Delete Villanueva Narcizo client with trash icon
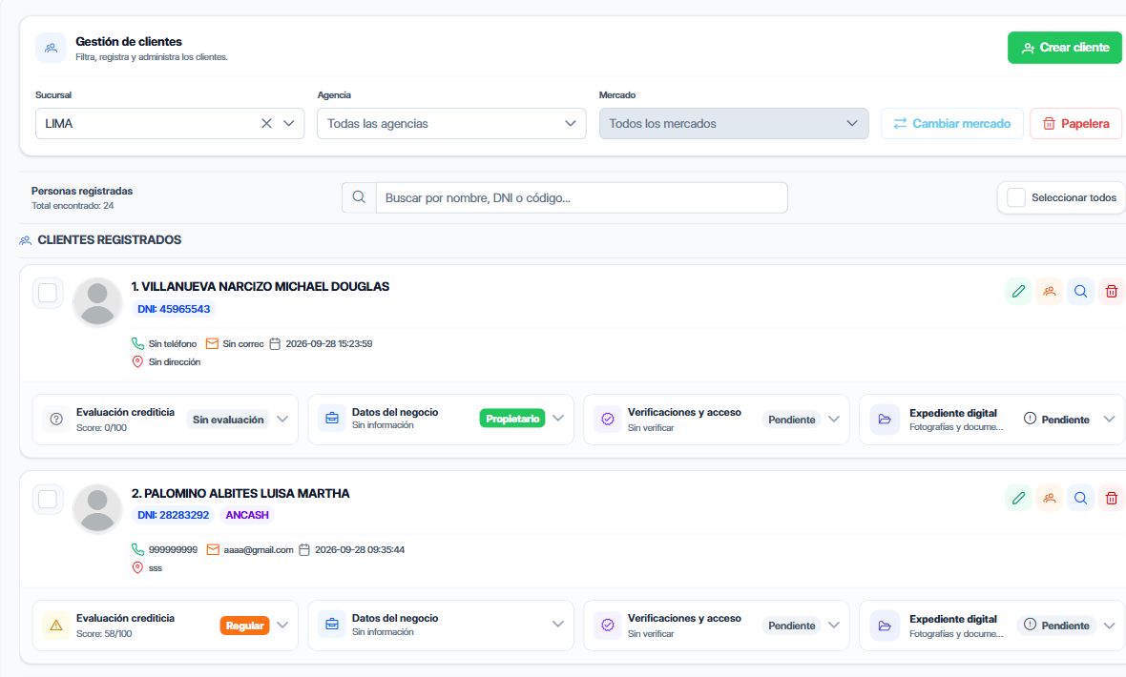This screenshot has width=1126, height=677. click(1112, 292)
